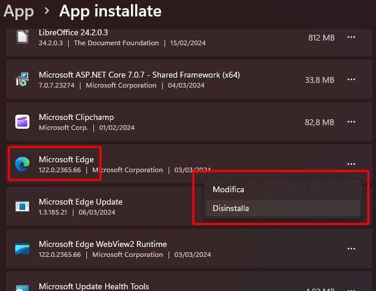Open three-dot menu for ASP.NET Core 7.0.7
Screen dimensions: 376x291
(351, 79)
